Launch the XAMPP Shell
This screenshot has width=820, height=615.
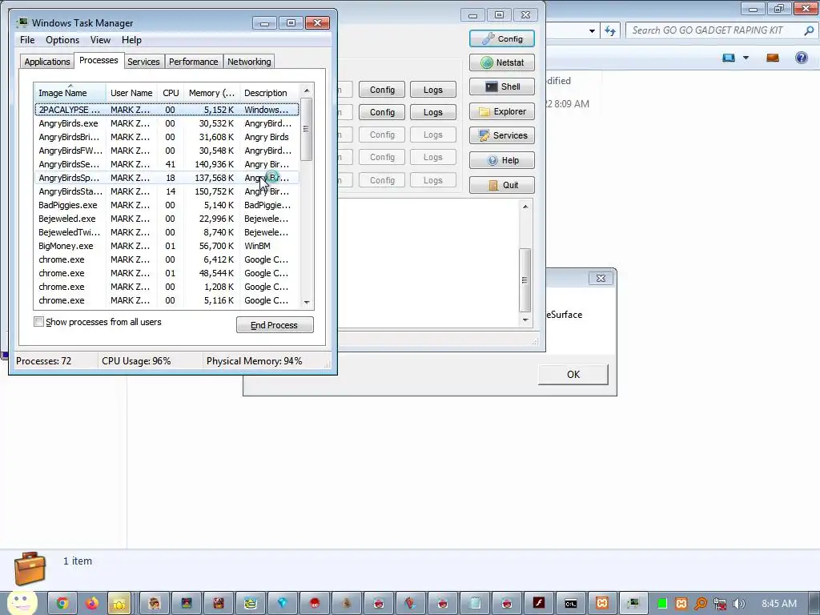click(502, 86)
